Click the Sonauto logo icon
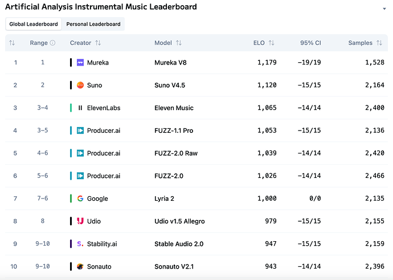The width and height of the screenshot is (393, 280). pos(80,266)
